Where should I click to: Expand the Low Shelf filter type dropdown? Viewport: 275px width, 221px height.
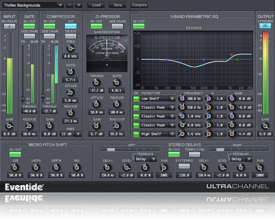click(172, 99)
